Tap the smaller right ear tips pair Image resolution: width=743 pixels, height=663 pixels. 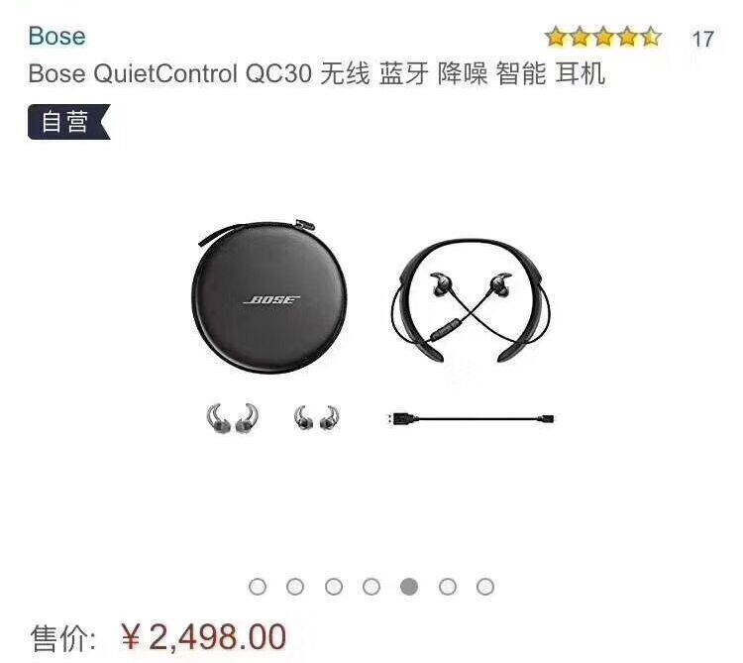[316, 418]
